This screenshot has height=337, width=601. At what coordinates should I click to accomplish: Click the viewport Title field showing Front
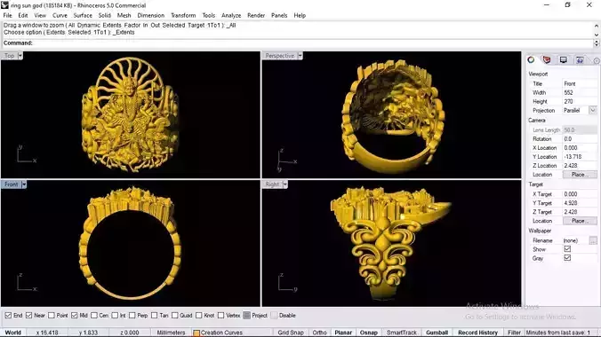click(x=580, y=83)
